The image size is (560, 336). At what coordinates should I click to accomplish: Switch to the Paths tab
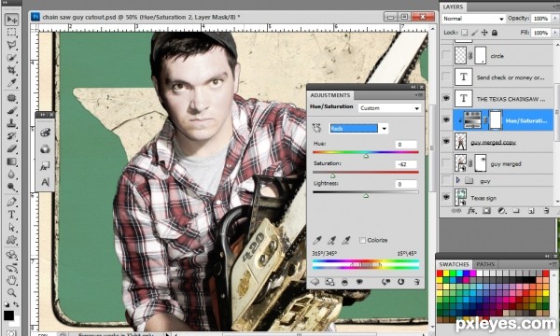[485, 264]
